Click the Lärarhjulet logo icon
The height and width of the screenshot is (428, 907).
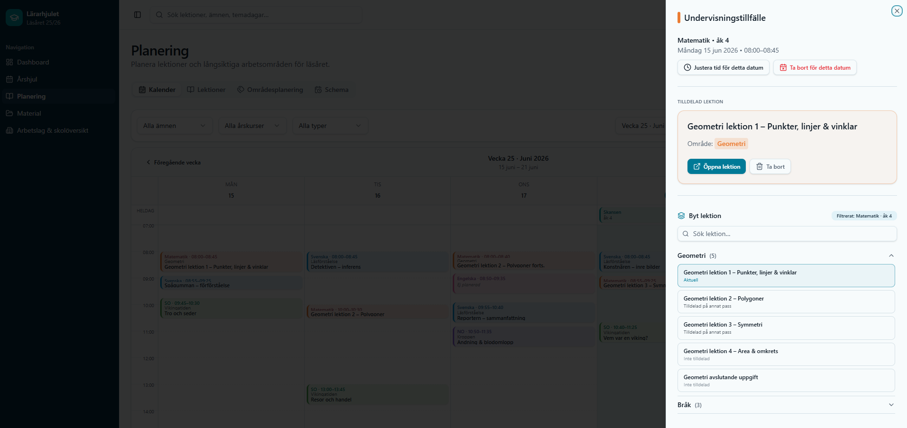[14, 18]
